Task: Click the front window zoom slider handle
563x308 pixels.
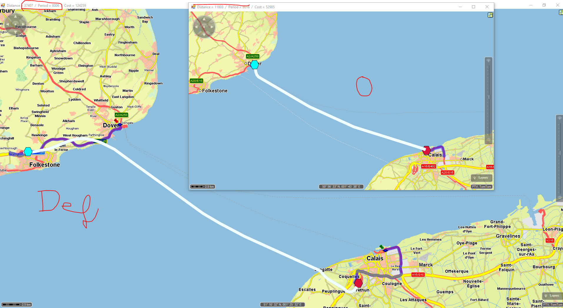Action: tap(489, 97)
